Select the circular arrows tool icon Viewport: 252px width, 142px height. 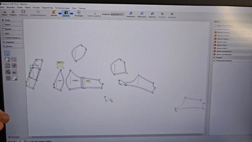[7, 66]
